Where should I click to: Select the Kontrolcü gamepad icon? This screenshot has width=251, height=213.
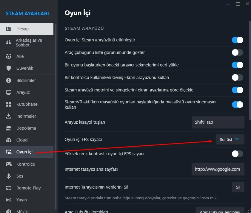tap(9, 164)
